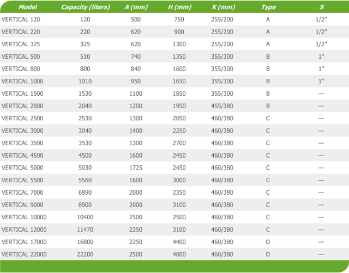Screen dimensions: 349x273
Task: Select the VERTICAL 120 model row
Action: click(x=174, y=20)
